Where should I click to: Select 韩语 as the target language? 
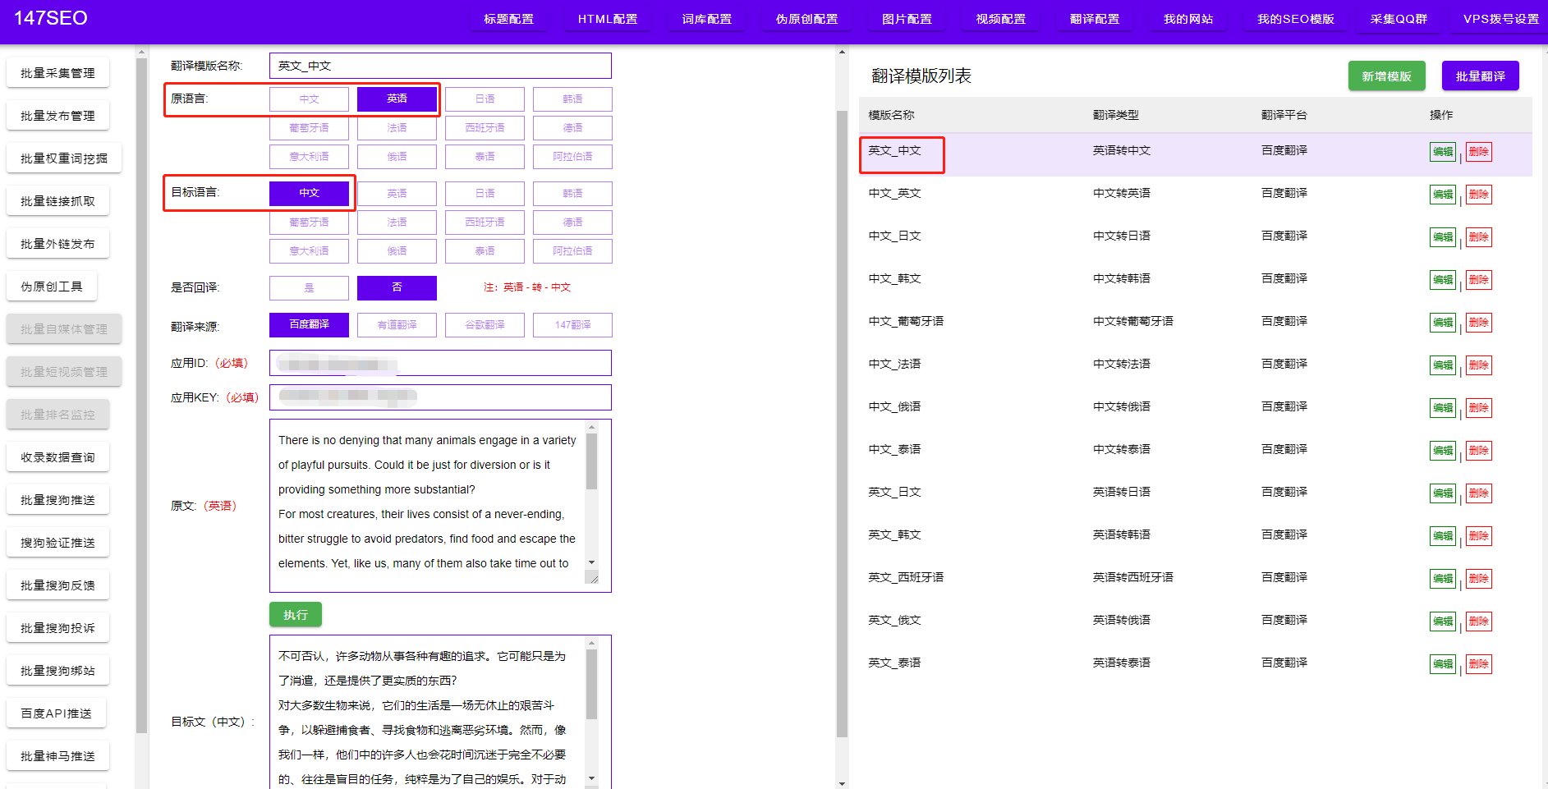click(572, 193)
